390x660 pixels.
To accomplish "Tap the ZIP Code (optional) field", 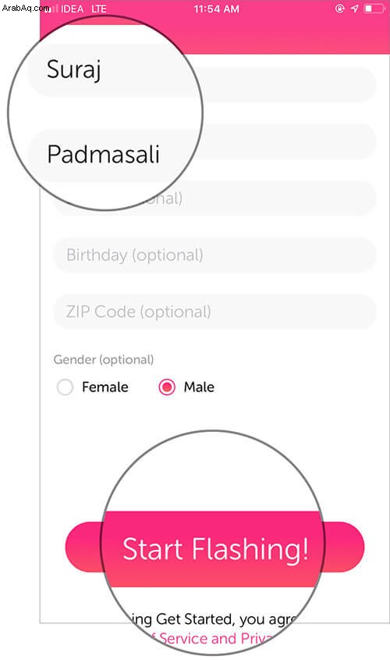I will pos(214,312).
